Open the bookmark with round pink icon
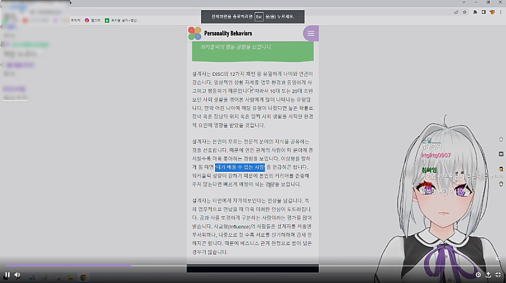The height and width of the screenshot is (283, 506). [87, 20]
